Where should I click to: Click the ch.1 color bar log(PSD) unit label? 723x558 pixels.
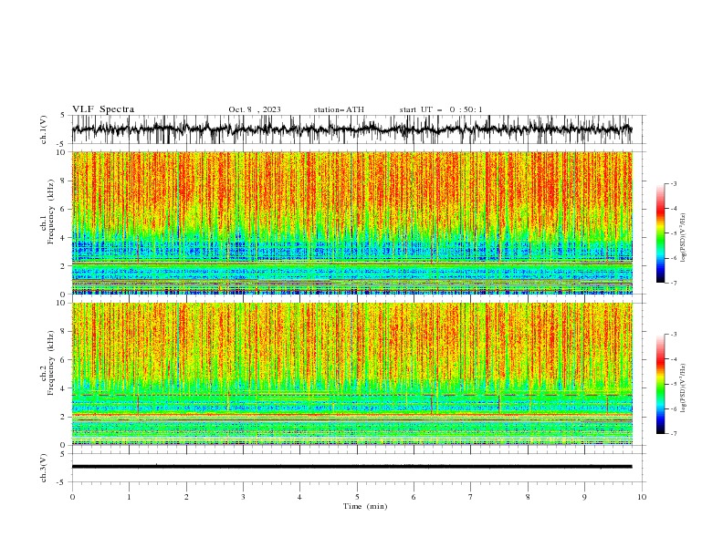683,238
